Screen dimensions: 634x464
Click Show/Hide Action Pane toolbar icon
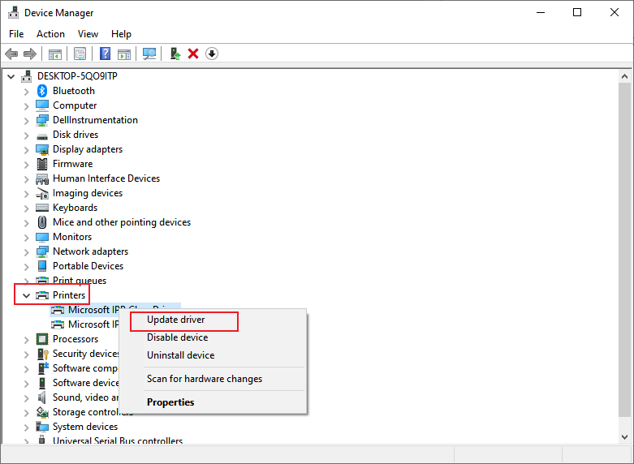point(124,54)
